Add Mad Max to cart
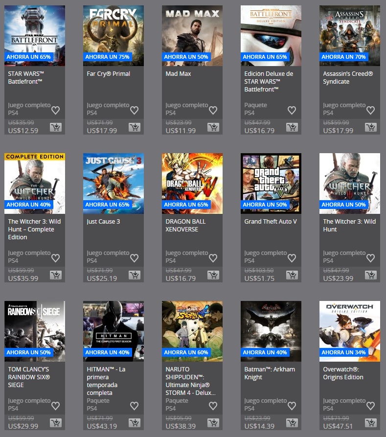386x437 pixels. point(213,128)
